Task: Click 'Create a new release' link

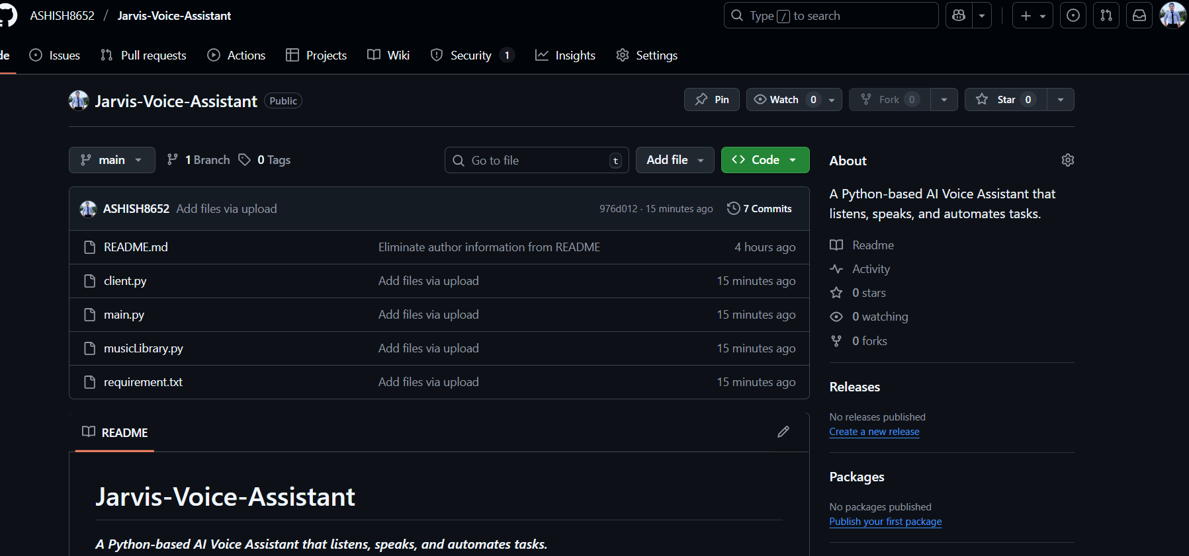Action: pyautogui.click(x=874, y=432)
